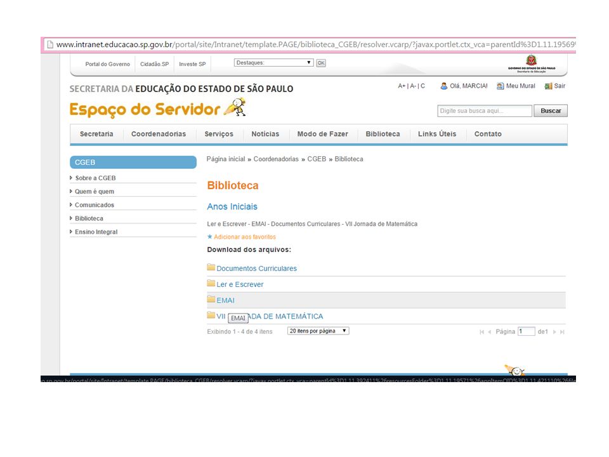
Task: Click the Anos Iniciais heading
Action: click(x=232, y=206)
